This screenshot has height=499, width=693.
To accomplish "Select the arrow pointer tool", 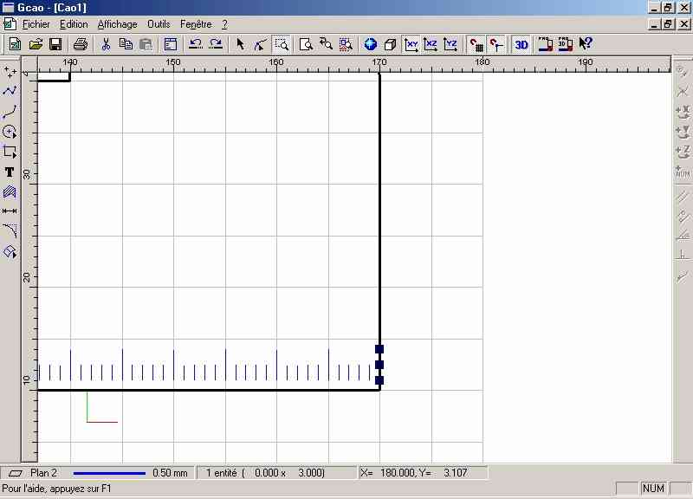I will tap(241, 44).
